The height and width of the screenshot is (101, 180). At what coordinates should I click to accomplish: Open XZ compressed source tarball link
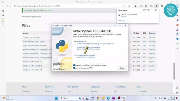click(34, 41)
